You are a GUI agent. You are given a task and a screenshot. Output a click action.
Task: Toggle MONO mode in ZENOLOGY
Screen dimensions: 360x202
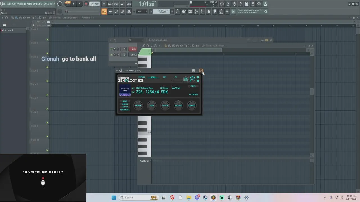pos(125,101)
